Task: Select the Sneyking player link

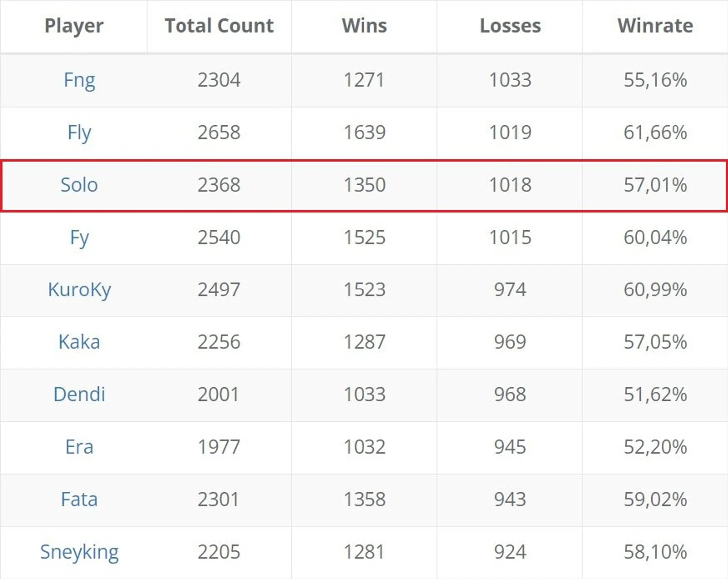Action: (x=79, y=552)
